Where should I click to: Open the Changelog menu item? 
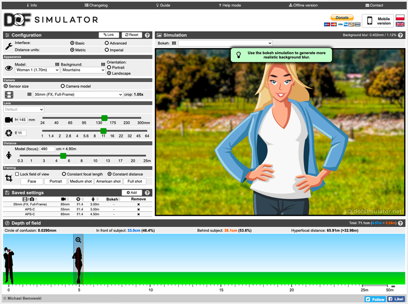97,5
